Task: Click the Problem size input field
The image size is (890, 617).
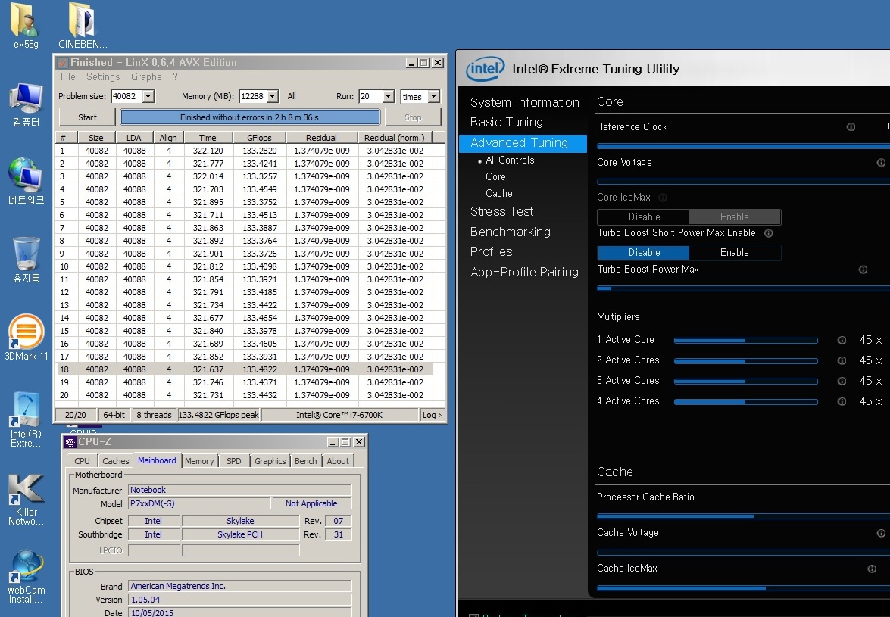Action: pyautogui.click(x=126, y=96)
